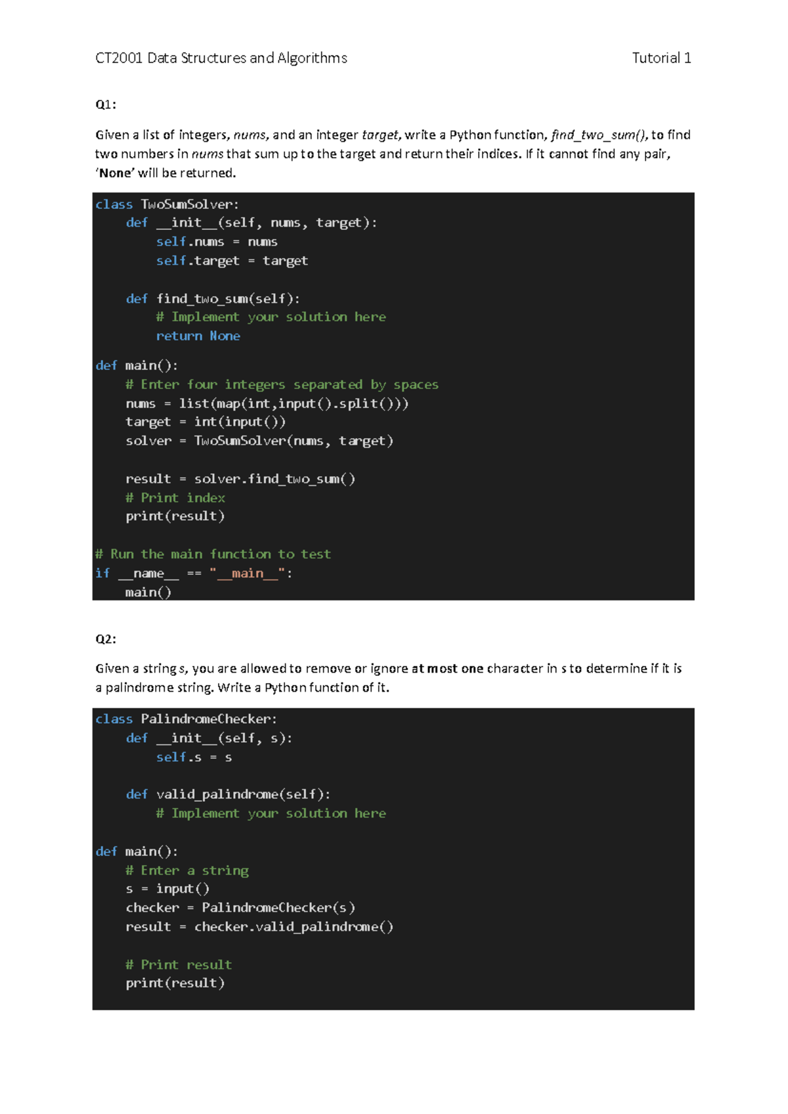Click the Q1: question heading
The height and width of the screenshot is (1114, 788).
[106, 104]
